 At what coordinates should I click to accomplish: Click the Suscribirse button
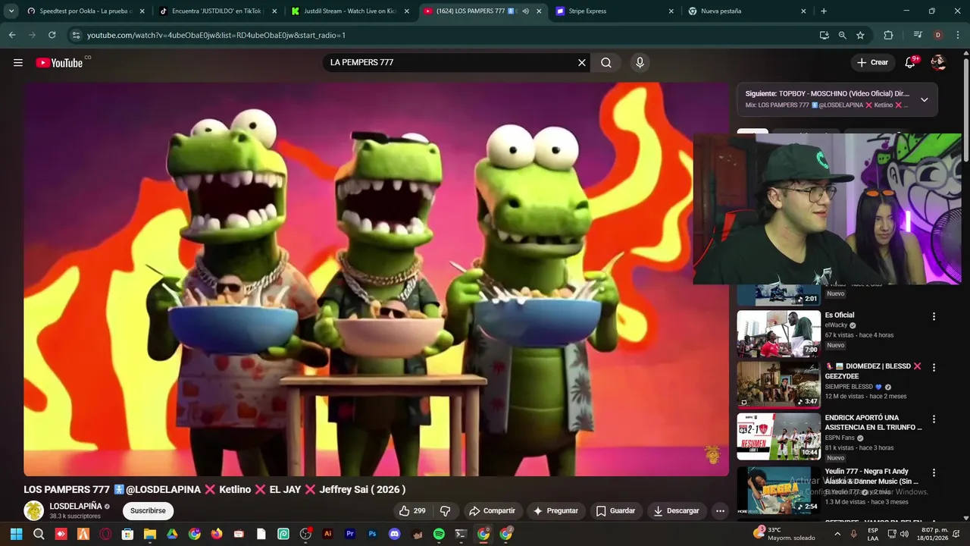[x=148, y=511]
